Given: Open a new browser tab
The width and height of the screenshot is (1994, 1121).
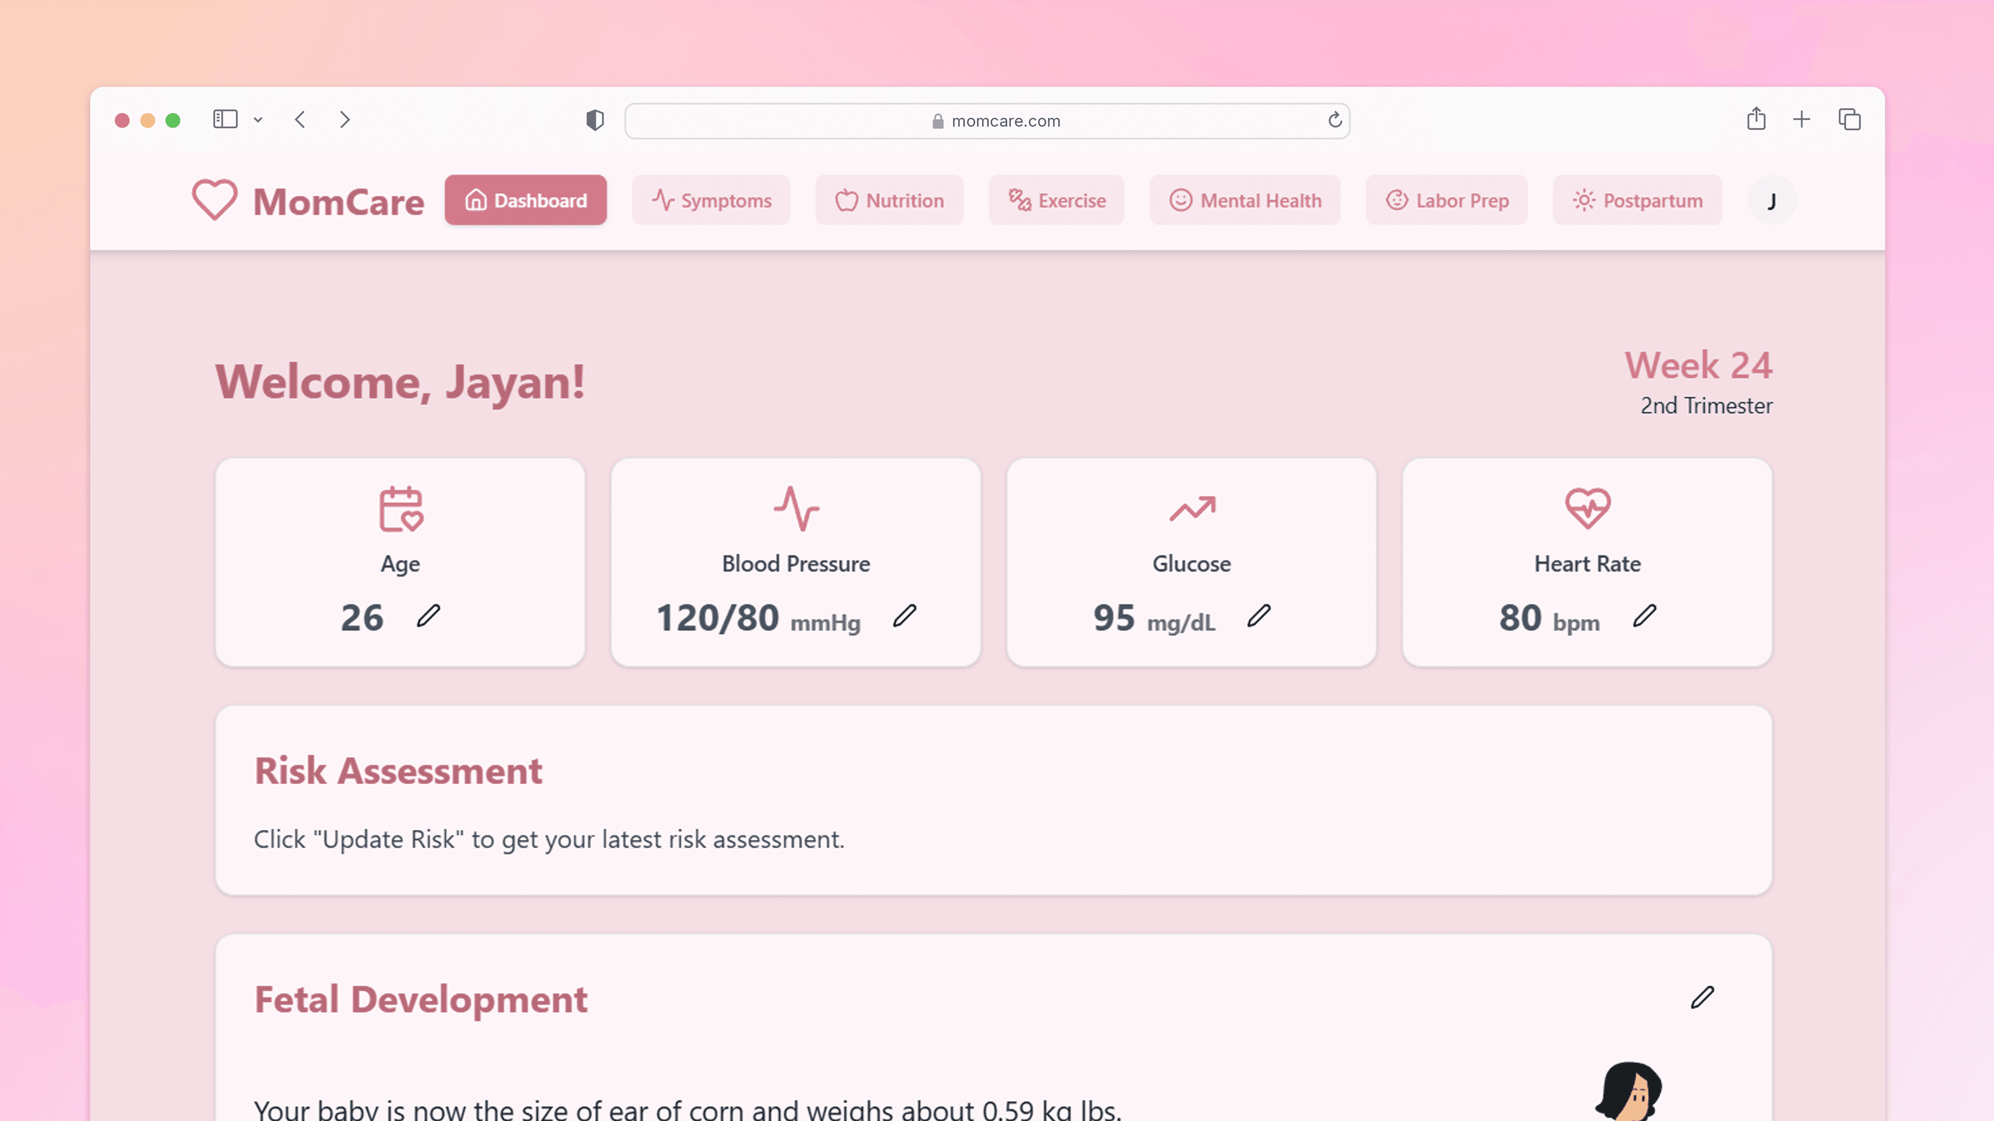Looking at the screenshot, I should click(x=1802, y=119).
